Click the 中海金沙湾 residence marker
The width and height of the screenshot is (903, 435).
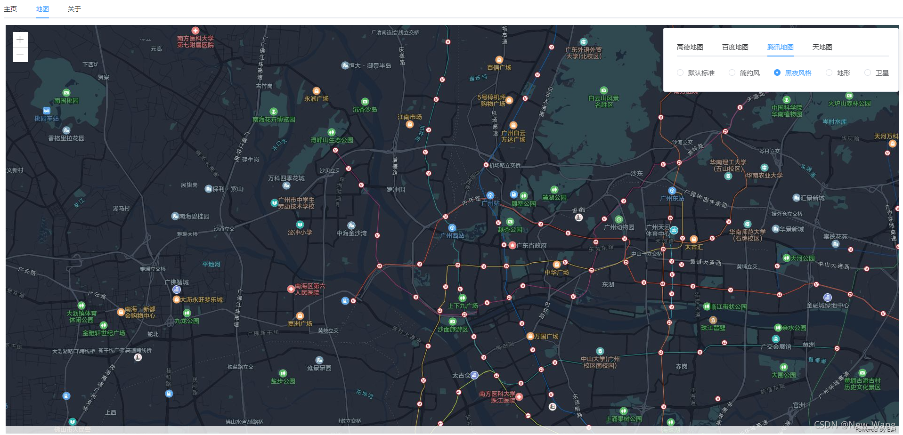coord(351,226)
